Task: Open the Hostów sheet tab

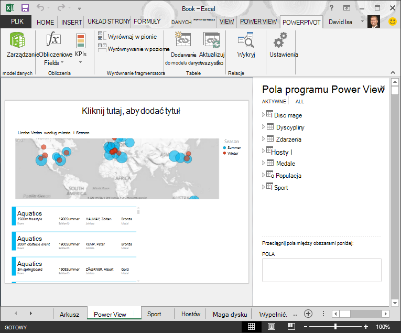Action: [190, 314]
